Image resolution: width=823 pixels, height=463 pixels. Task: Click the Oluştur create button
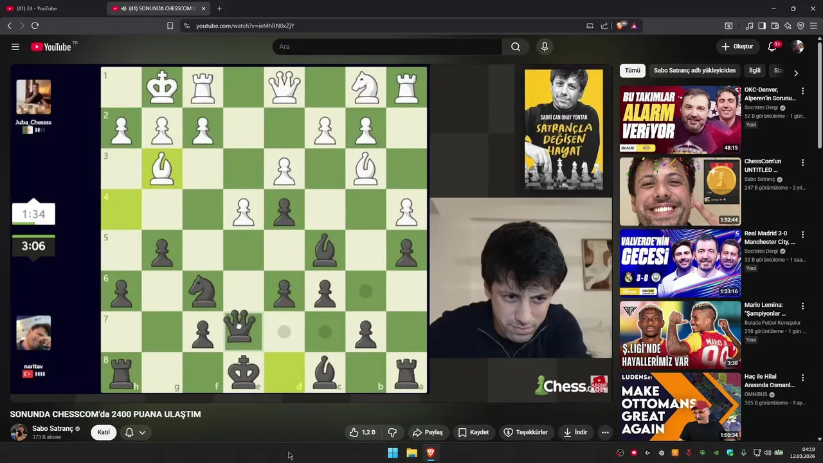(x=737, y=47)
